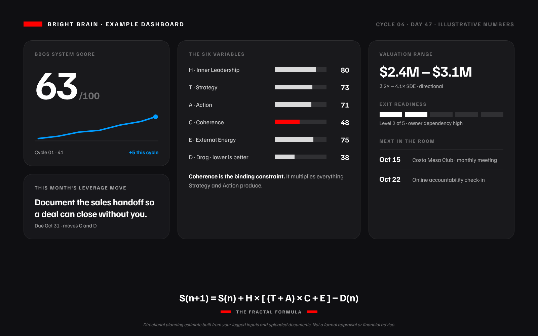Click the '+5 this cycle' text
The width and height of the screenshot is (538, 336).
pos(144,153)
